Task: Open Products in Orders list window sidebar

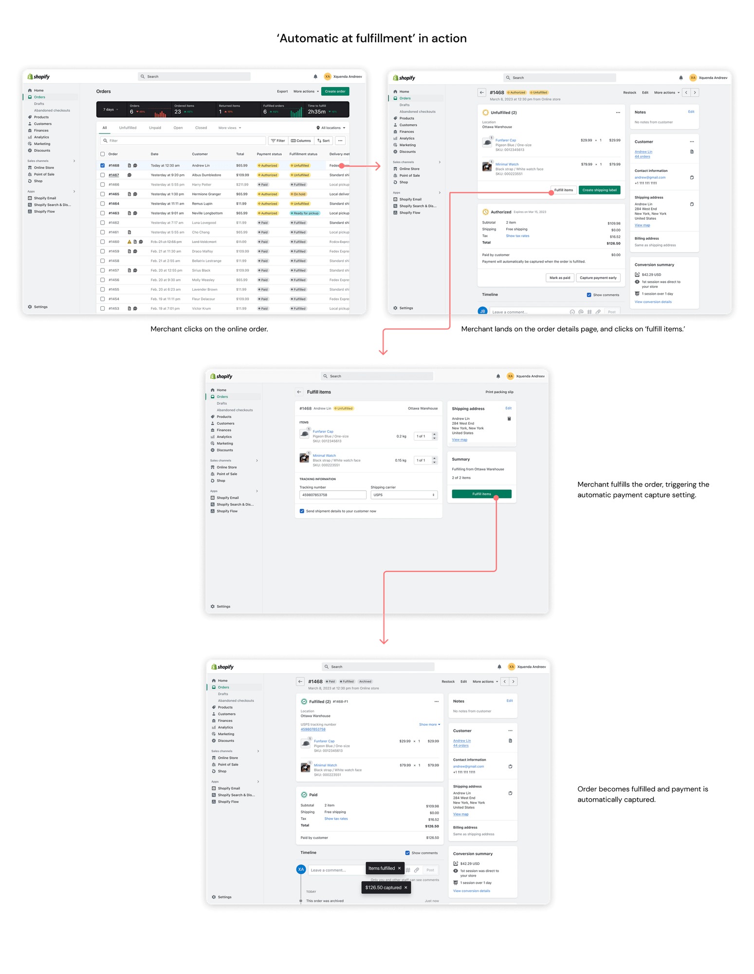Action: click(x=41, y=117)
